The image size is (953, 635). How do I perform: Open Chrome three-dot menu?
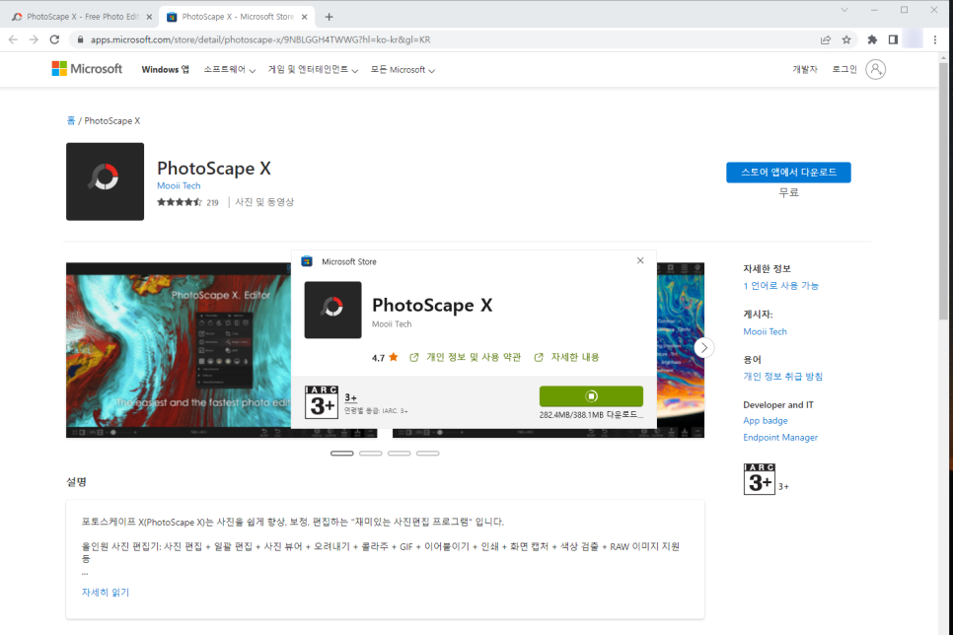coord(935,39)
